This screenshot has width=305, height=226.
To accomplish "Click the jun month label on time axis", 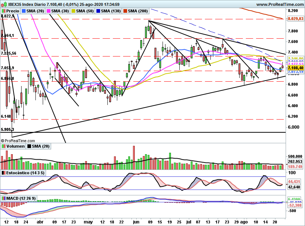I will tap(136, 222).
